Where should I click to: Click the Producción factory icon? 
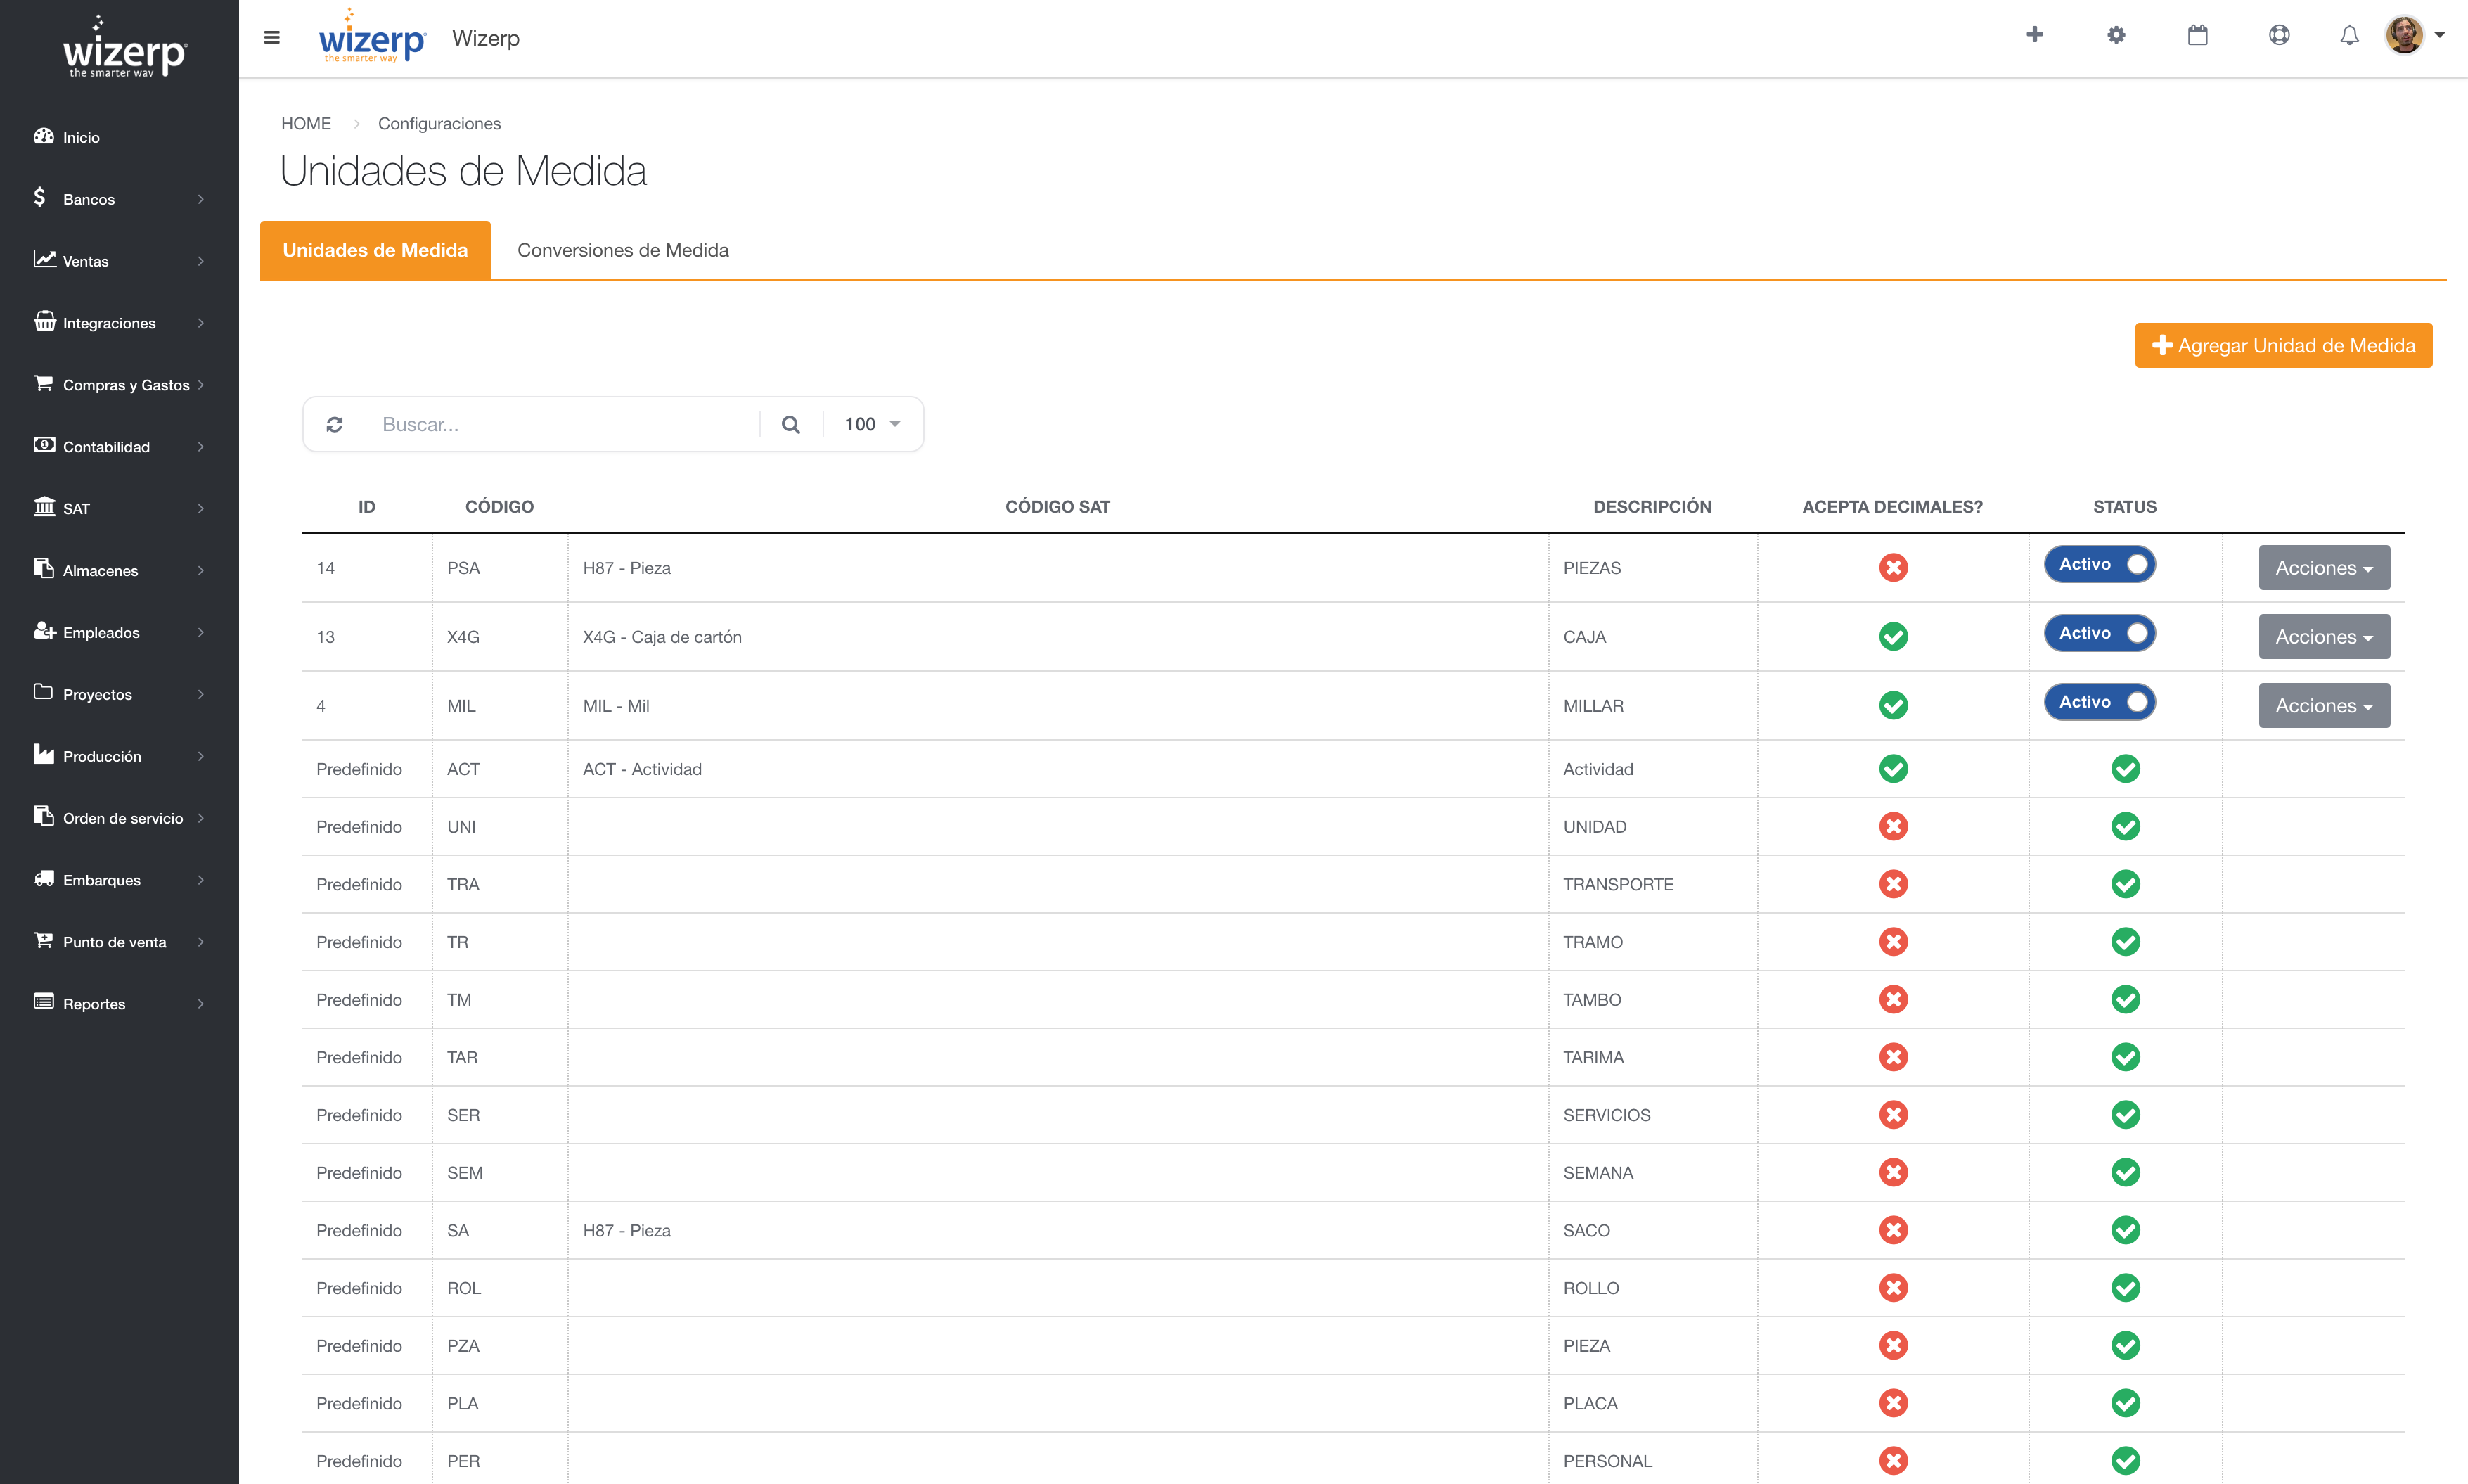point(43,755)
